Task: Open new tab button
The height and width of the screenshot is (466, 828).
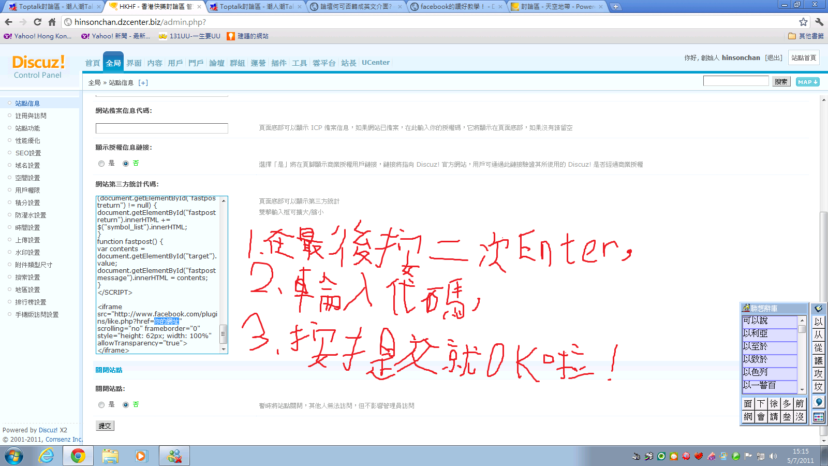Action: pyautogui.click(x=615, y=7)
